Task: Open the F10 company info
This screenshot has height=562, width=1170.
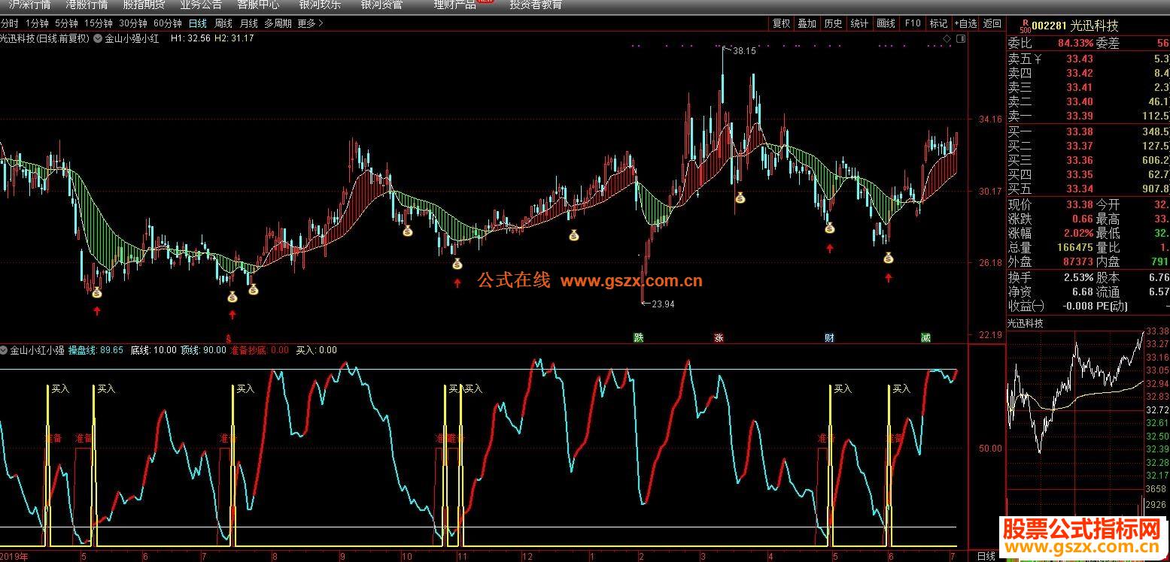Action: pos(913,23)
